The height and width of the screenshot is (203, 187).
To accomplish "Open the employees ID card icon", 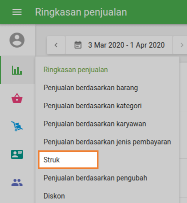I will (17, 154).
